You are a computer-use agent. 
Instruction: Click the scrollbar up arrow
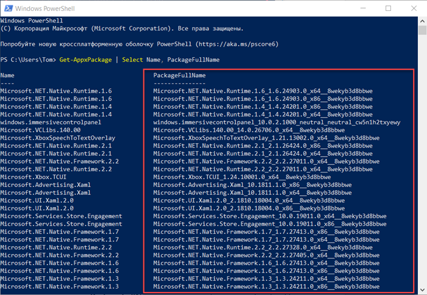coord(422,21)
